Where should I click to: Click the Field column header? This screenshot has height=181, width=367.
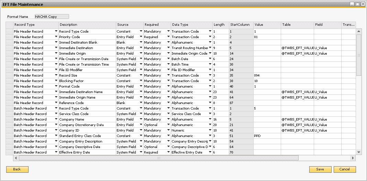click(327, 24)
